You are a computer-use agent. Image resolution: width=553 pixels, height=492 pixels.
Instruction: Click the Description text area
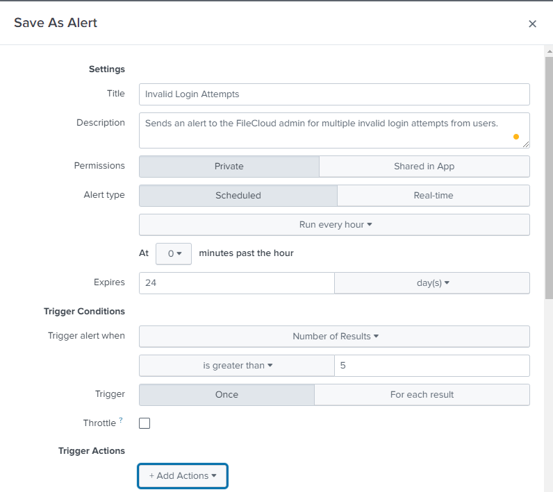pyautogui.click(x=327, y=130)
